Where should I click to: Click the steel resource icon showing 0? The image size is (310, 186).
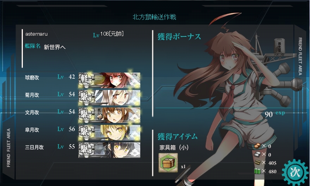pos(257,154)
